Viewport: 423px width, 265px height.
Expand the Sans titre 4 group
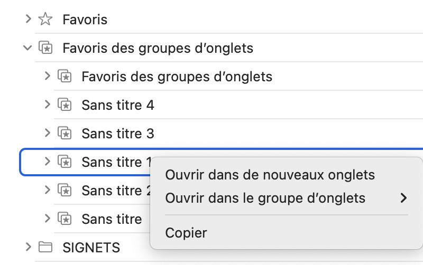(x=48, y=106)
